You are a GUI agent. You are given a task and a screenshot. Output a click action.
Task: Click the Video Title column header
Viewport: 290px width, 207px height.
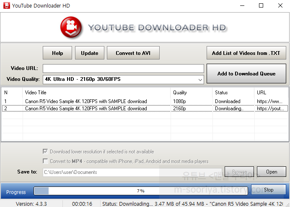[96, 93]
